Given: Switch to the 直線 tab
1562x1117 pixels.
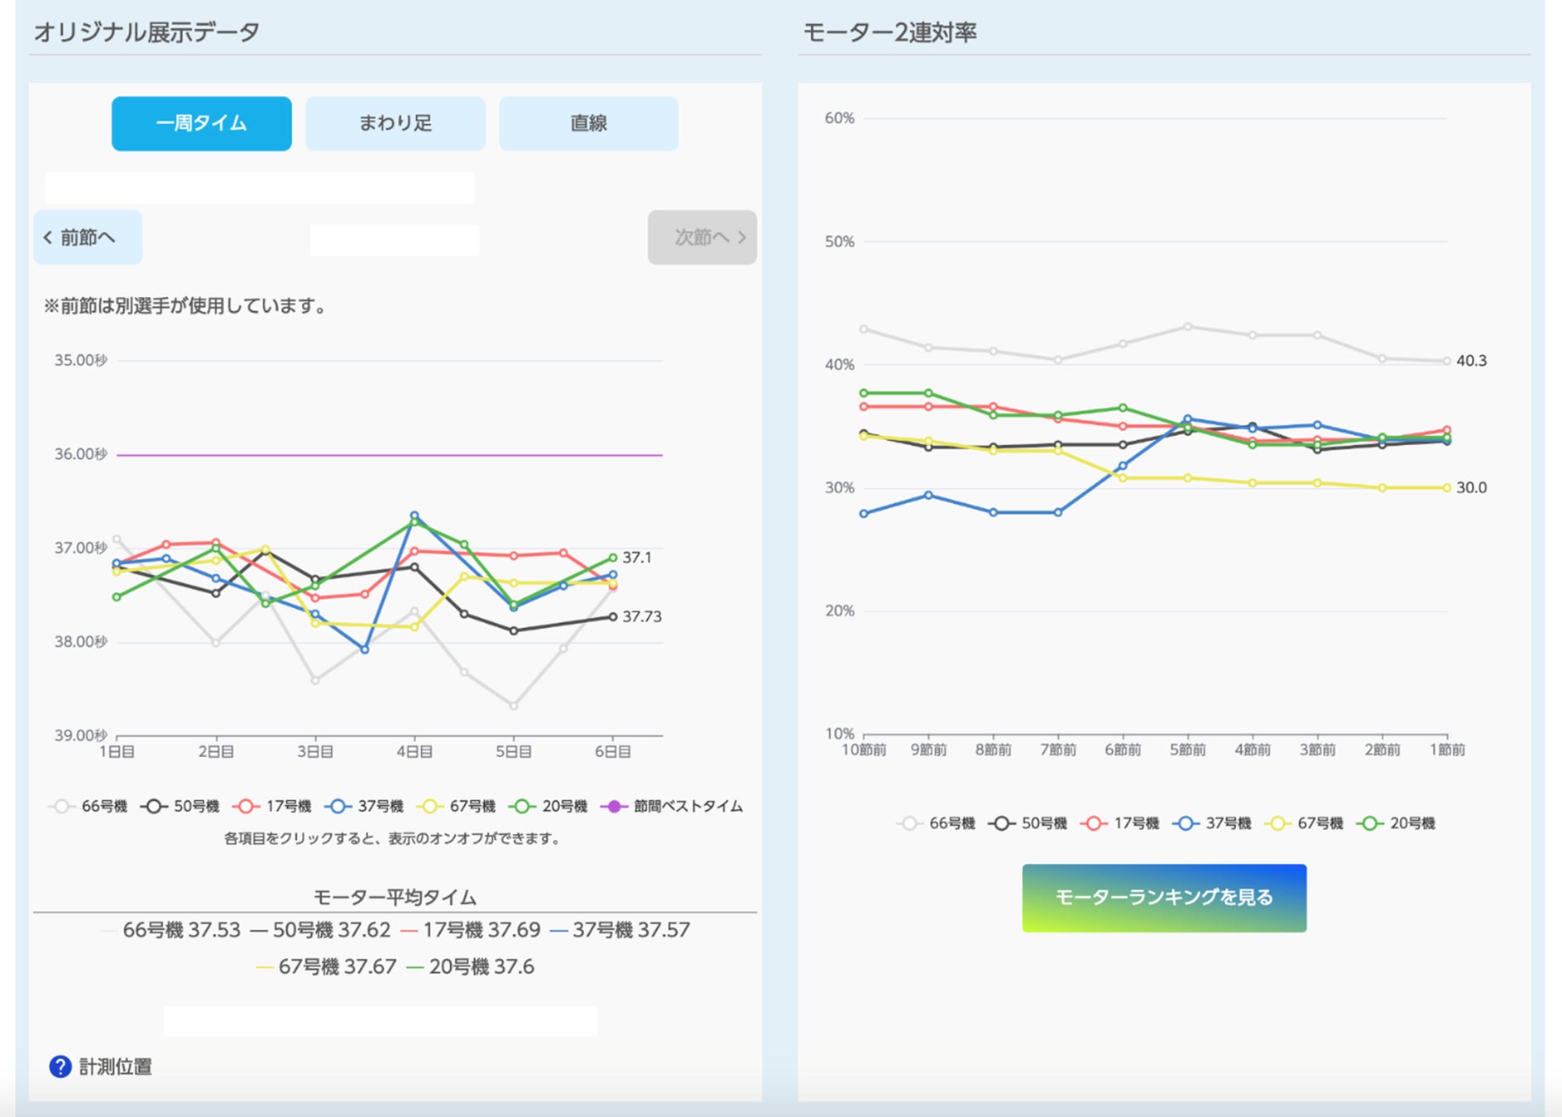Looking at the screenshot, I should [x=588, y=123].
